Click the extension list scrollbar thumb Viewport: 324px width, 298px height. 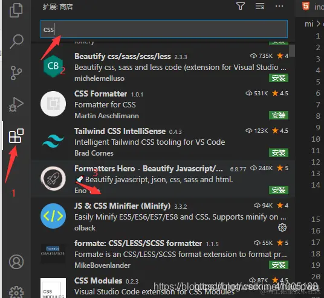pyautogui.click(x=292, y=51)
